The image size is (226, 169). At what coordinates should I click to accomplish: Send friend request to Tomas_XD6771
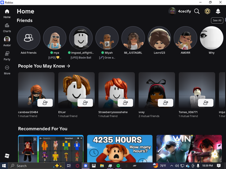pyautogui.click(x=206, y=103)
